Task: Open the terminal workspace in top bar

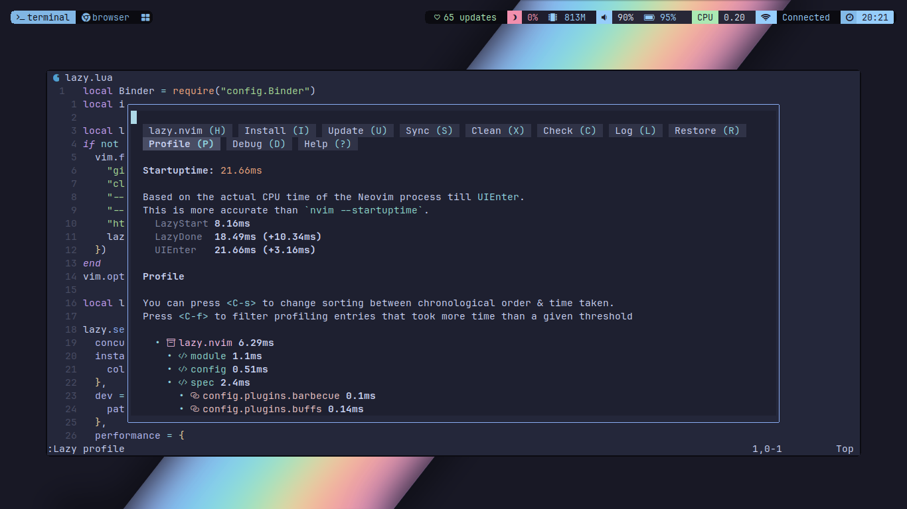Action: point(42,17)
